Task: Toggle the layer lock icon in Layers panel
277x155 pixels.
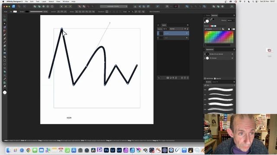Action: point(187,29)
